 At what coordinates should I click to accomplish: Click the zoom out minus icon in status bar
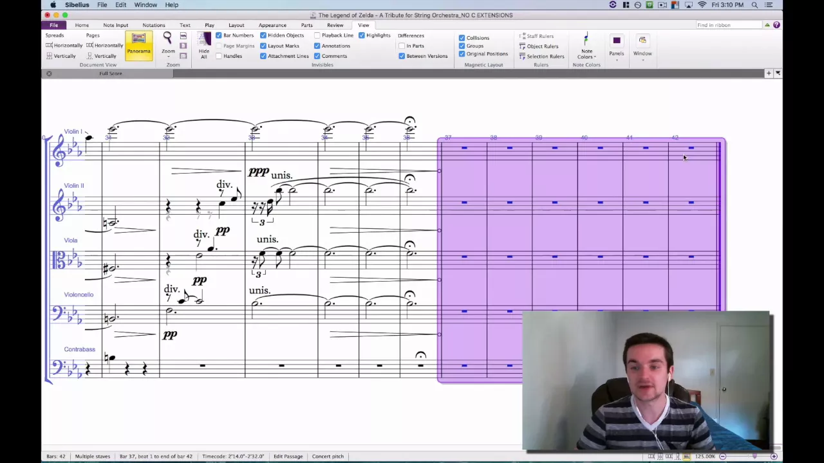coord(722,457)
